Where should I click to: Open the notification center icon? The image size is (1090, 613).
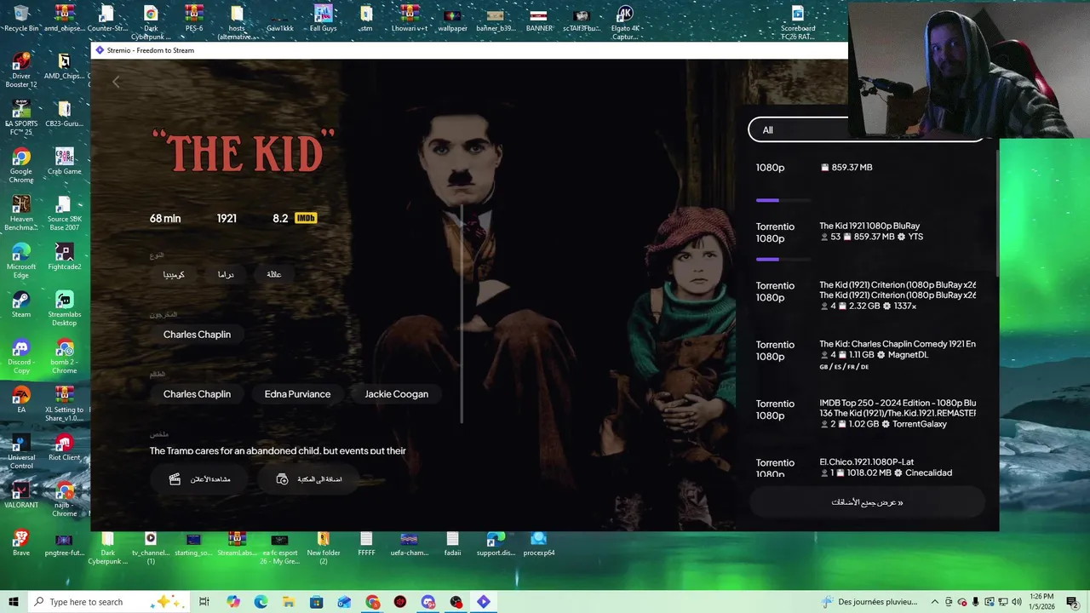1072,602
